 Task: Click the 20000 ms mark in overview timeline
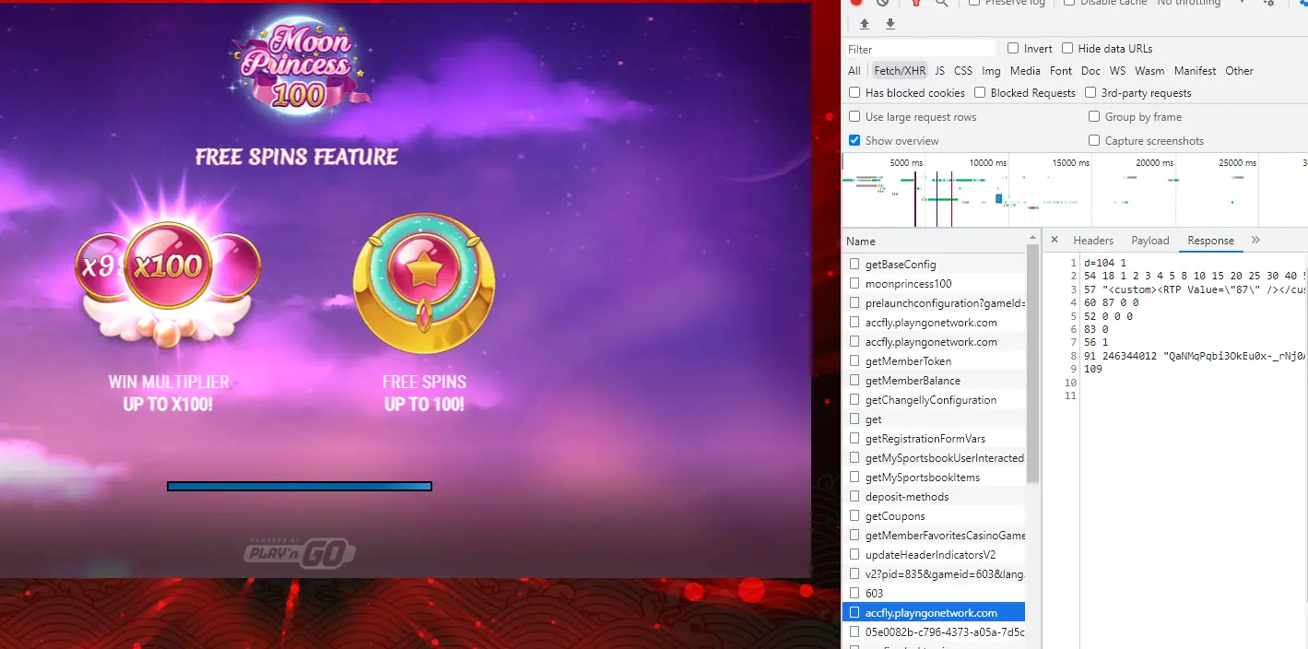click(1154, 163)
